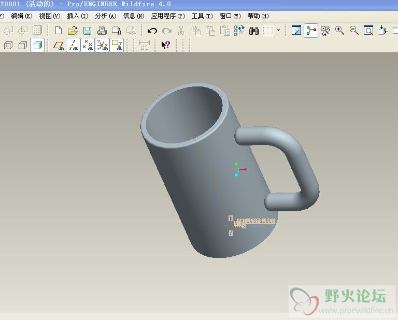Click the Orient mode icon
The image size is (398, 320).
click(325, 31)
